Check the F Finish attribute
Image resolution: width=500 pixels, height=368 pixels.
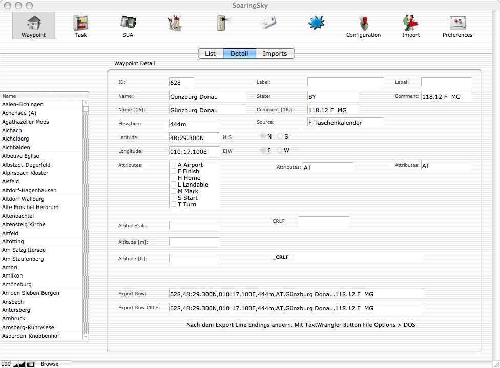click(x=174, y=171)
